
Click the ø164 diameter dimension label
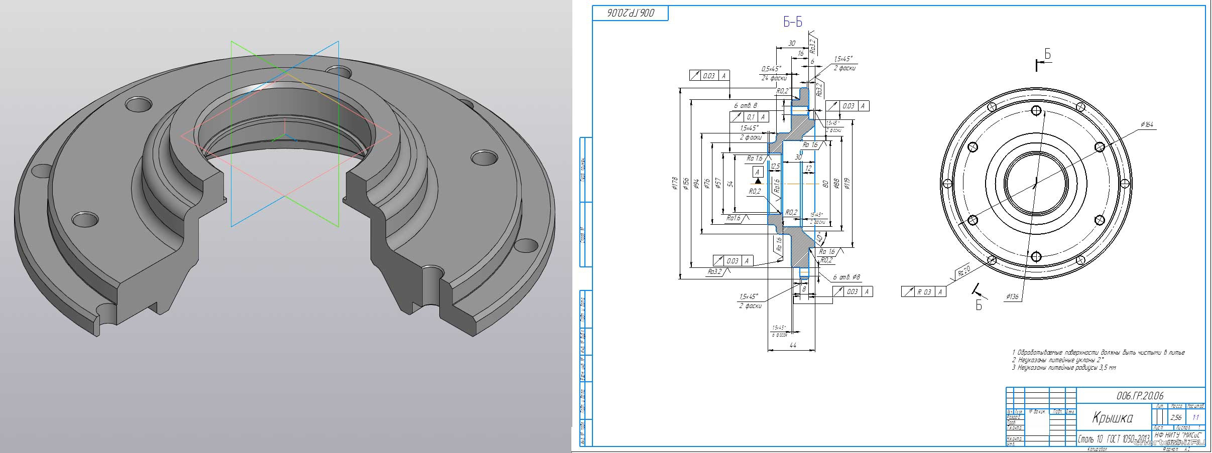[1147, 124]
